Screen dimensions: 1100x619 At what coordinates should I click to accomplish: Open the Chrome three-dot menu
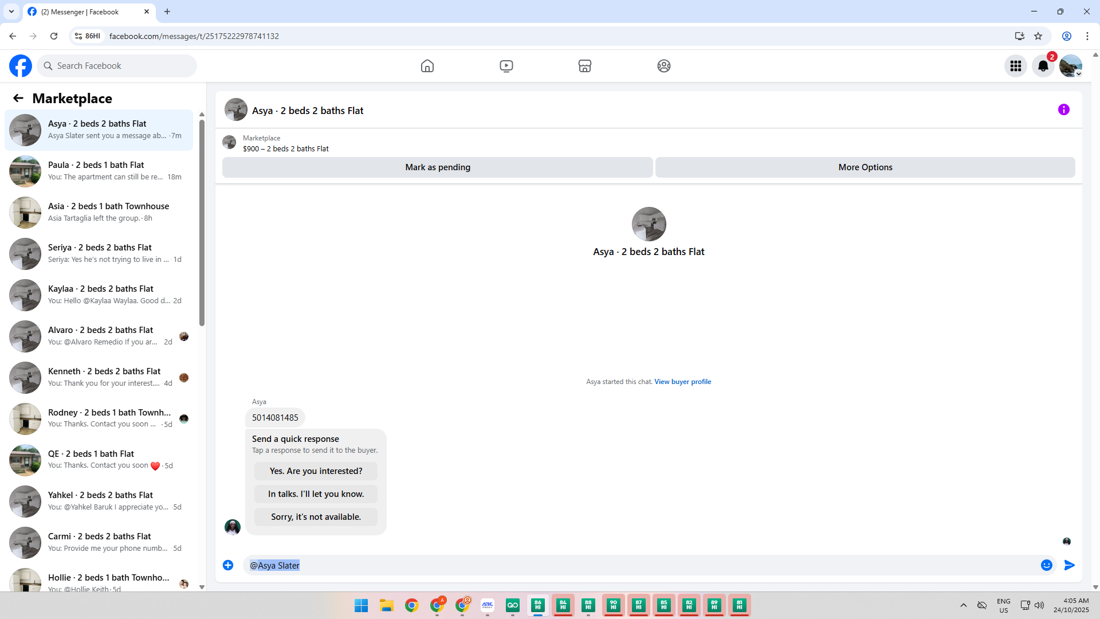pyautogui.click(x=1087, y=36)
